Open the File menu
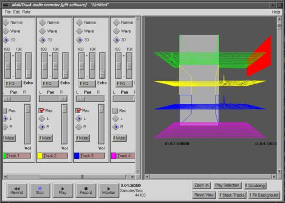285x203 pixels. coord(7,12)
